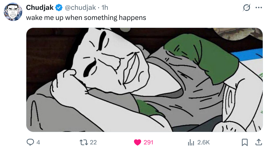Viewport: 269px width, 152px height.
Task: Unlike the post via pink heart
Action: (137, 142)
